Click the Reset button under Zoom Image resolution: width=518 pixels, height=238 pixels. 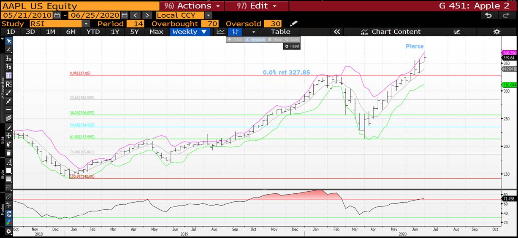(x=292, y=46)
